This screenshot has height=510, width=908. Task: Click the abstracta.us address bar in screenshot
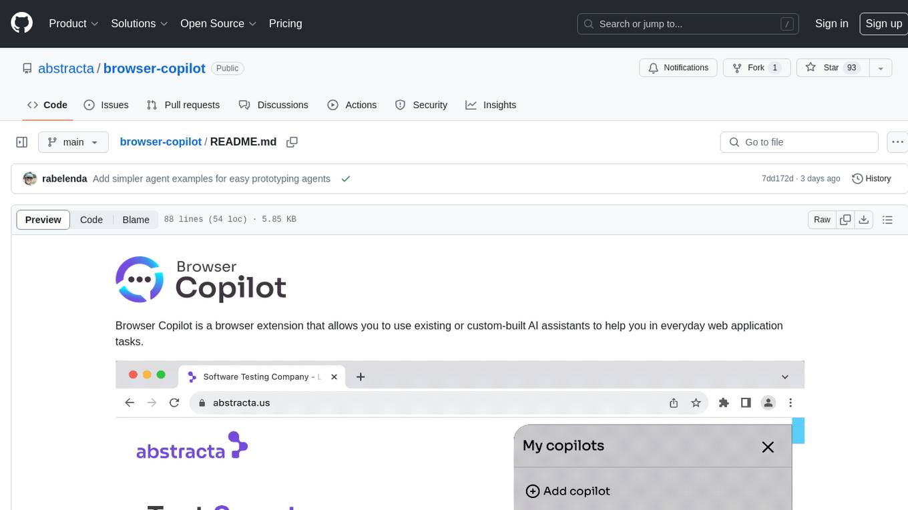click(449, 403)
